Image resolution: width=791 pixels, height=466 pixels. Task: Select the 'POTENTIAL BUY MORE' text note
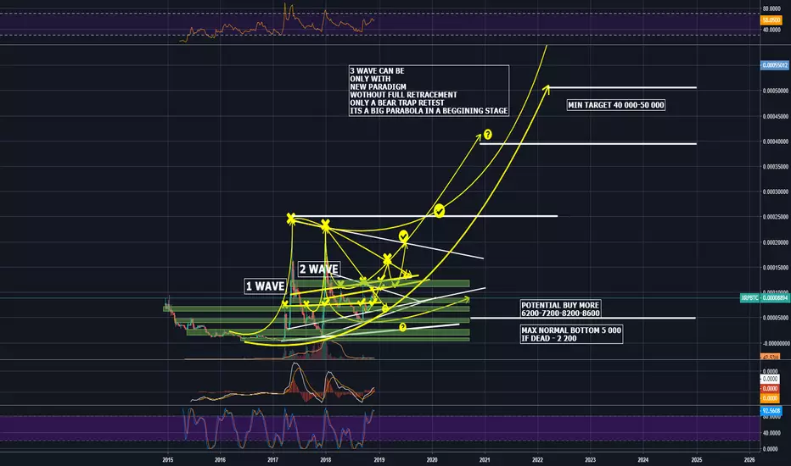(x=560, y=308)
